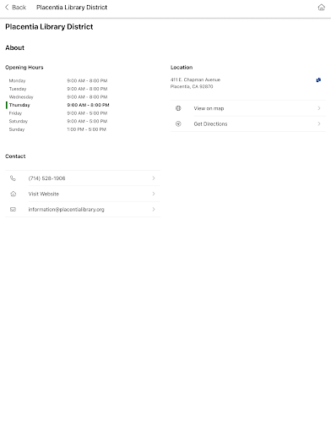Click Thursday's bold 9:00 AM - 8:00 PM hours
331x433 pixels.
[x=88, y=105]
